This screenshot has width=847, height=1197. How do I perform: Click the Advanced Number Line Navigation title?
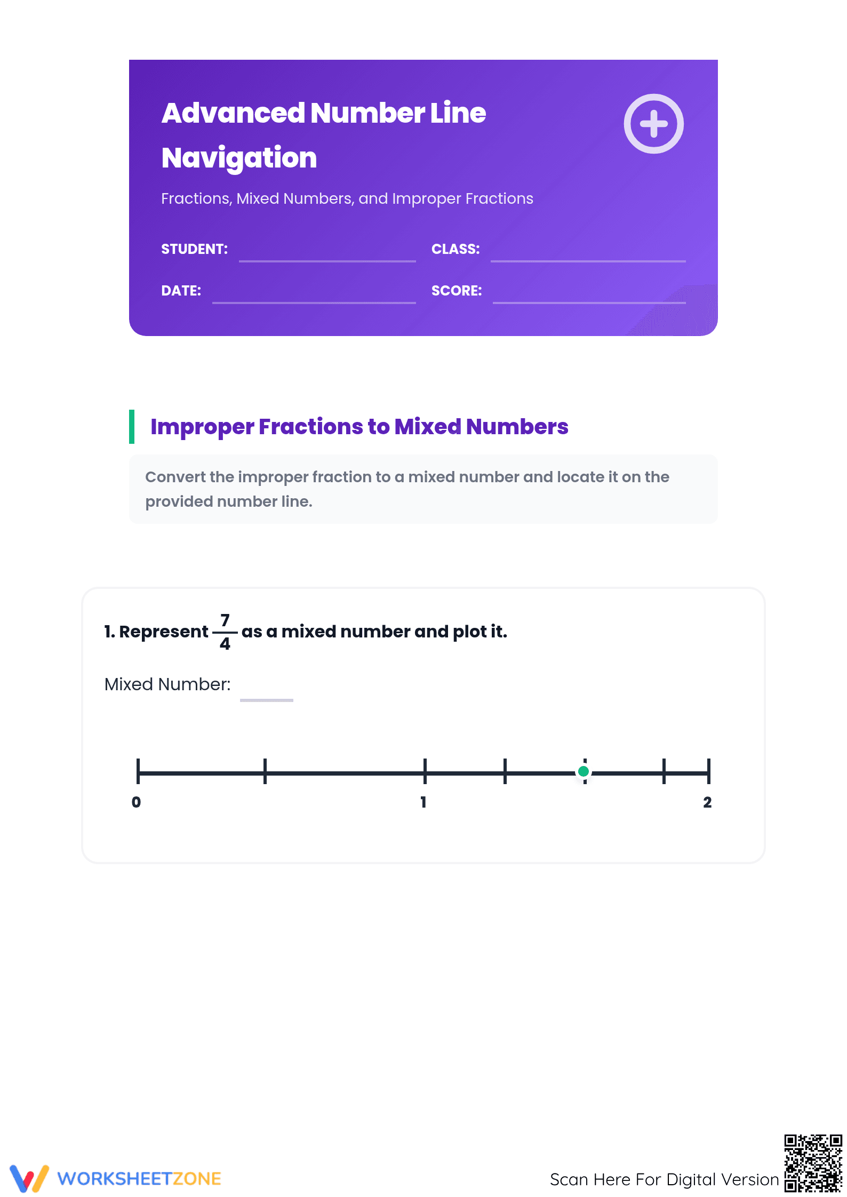click(323, 135)
